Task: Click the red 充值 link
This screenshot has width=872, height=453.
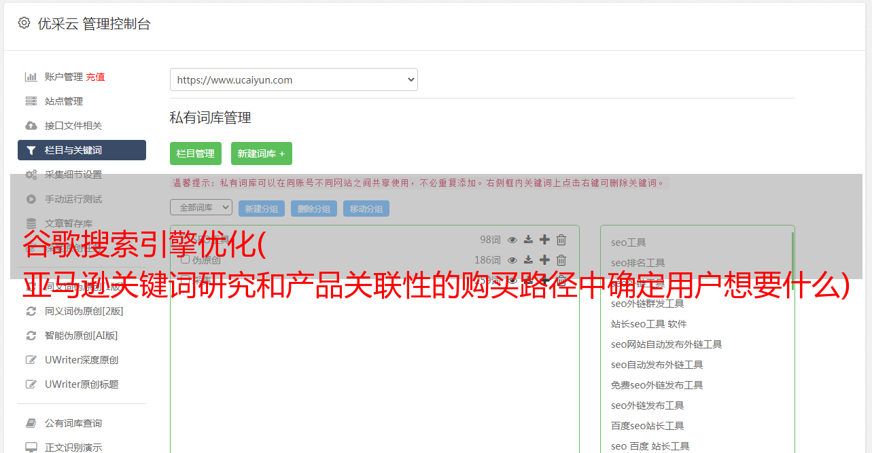Action: point(95,77)
